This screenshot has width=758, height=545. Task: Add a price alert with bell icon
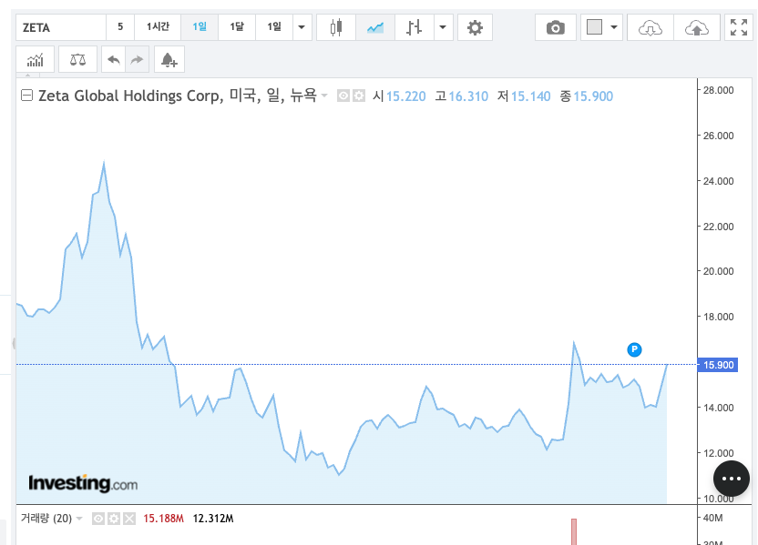coord(169,59)
